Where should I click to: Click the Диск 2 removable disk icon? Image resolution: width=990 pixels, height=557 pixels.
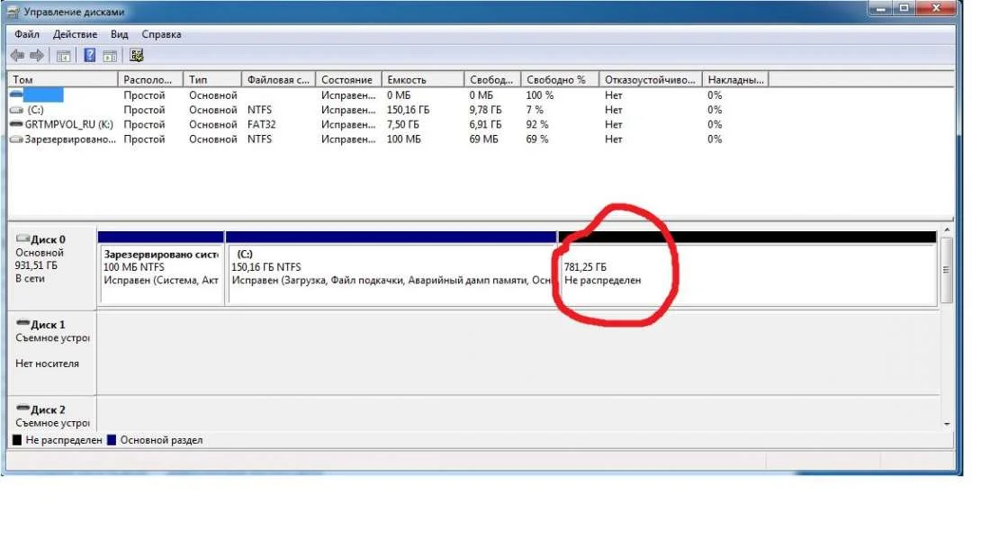22,409
